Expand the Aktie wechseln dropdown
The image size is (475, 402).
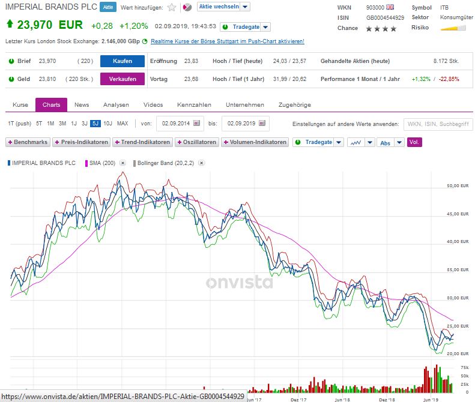coord(224,7)
